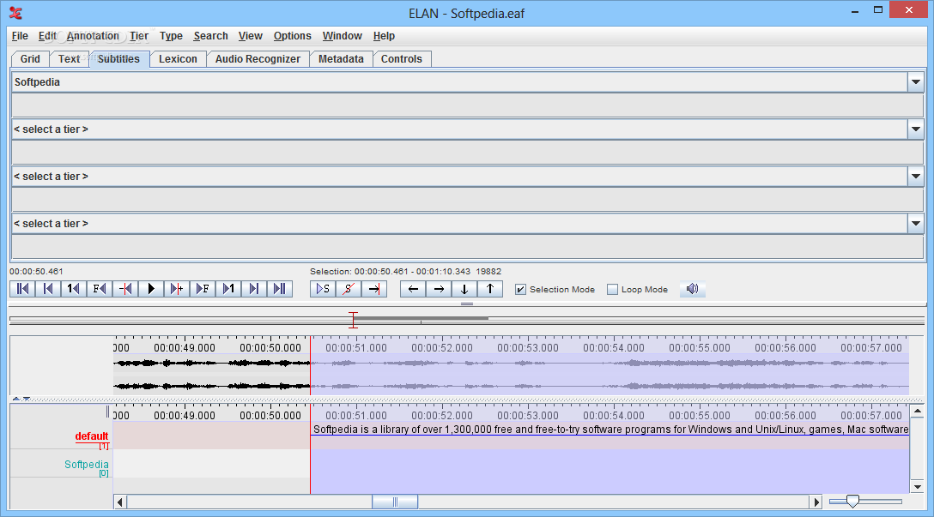Screen dimensions: 934x517
Task: Click the panel split divider handle
Action: point(467,304)
